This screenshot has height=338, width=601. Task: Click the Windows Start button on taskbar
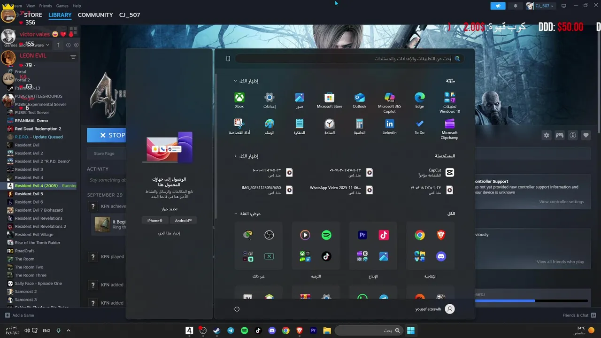pos(411,330)
